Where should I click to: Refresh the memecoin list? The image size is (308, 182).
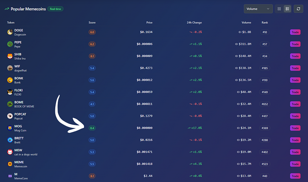(298, 9)
